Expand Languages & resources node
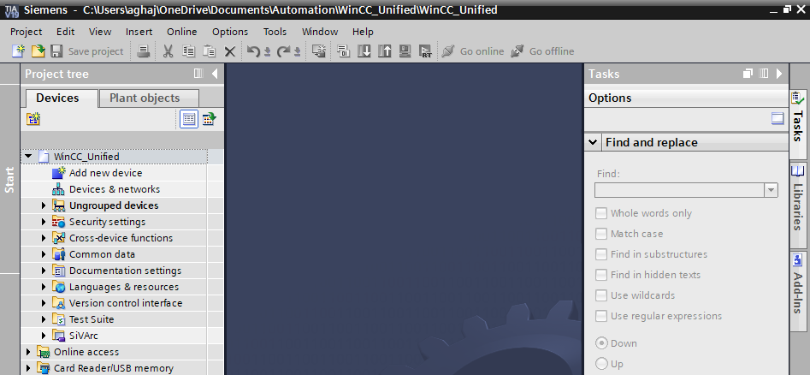 (x=44, y=287)
